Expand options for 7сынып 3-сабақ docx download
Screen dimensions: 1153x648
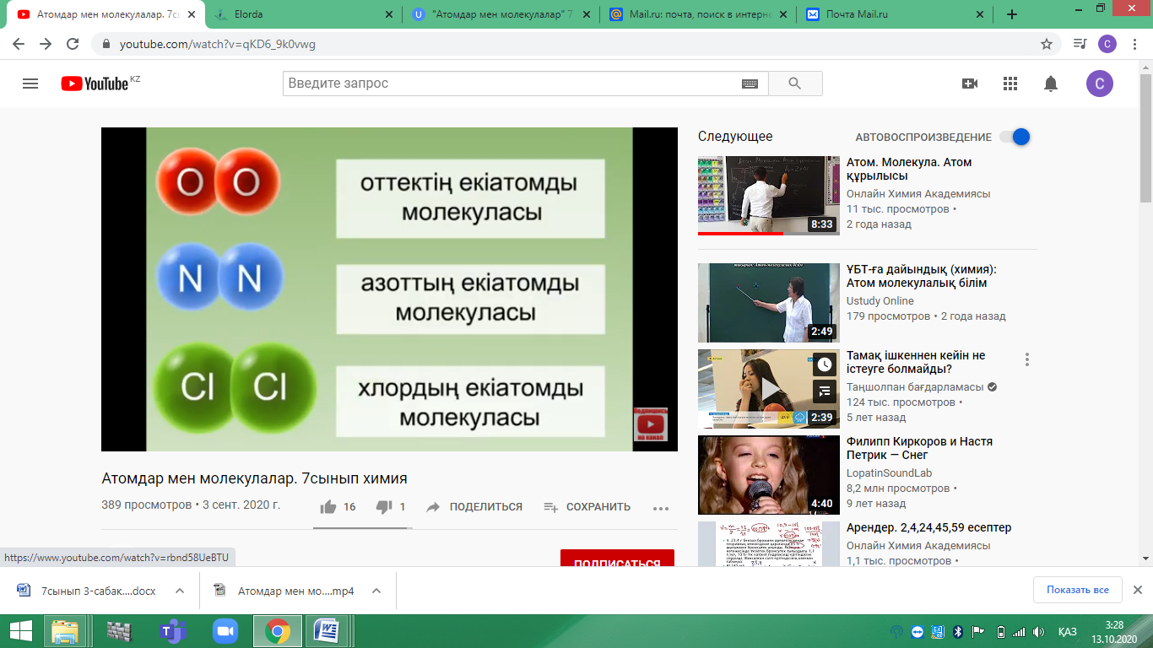point(179,591)
